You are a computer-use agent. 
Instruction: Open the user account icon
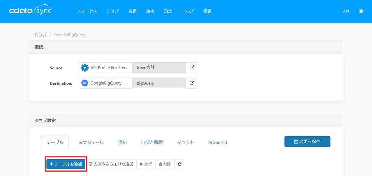(x=361, y=11)
